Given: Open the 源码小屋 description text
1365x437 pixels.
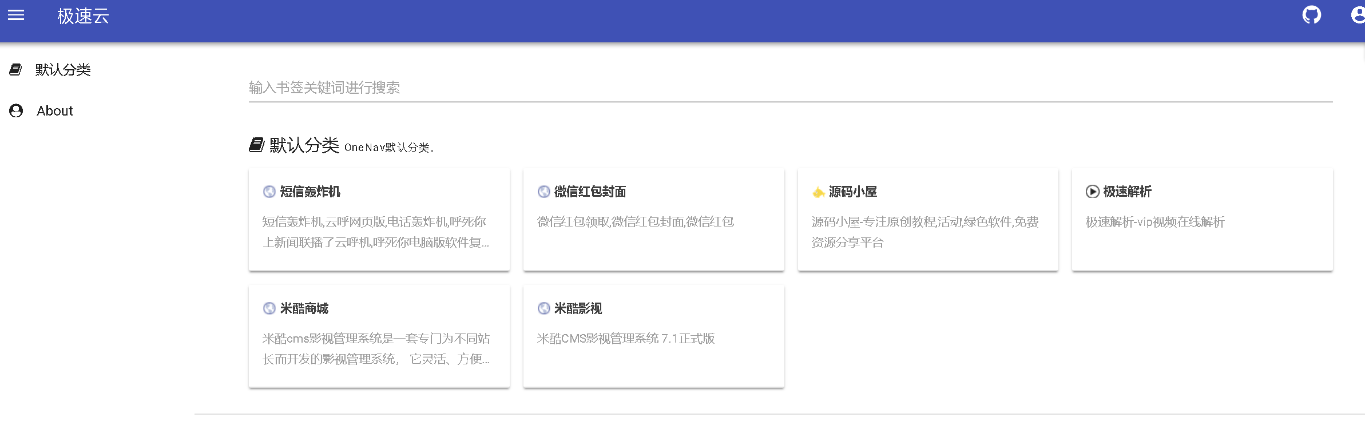Looking at the screenshot, I should [924, 232].
